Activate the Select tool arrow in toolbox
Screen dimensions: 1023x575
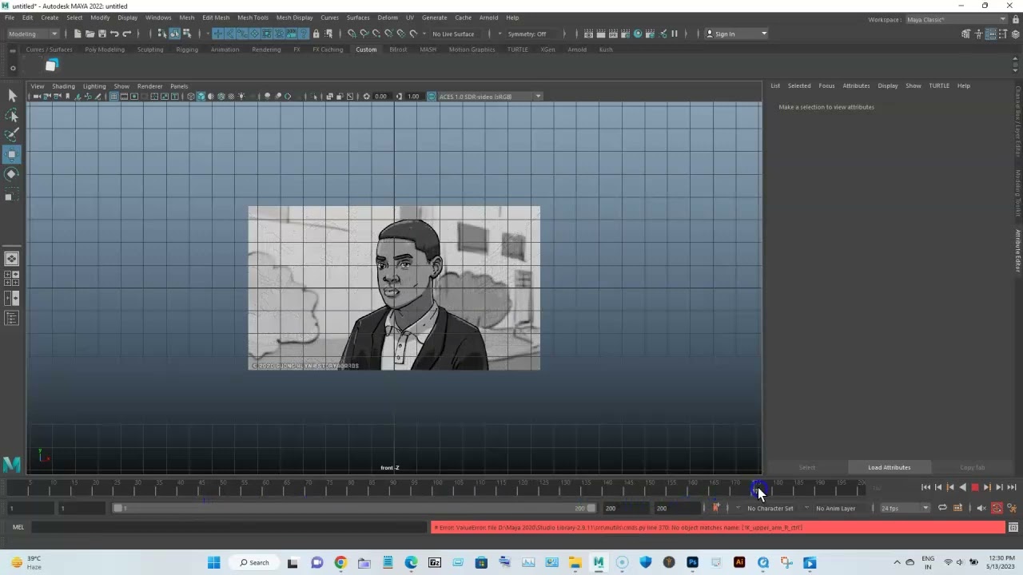tap(12, 96)
